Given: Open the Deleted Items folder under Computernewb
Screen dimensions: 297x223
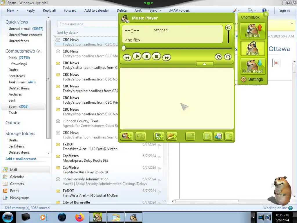Looking at the screenshot, I should click(19, 88).
